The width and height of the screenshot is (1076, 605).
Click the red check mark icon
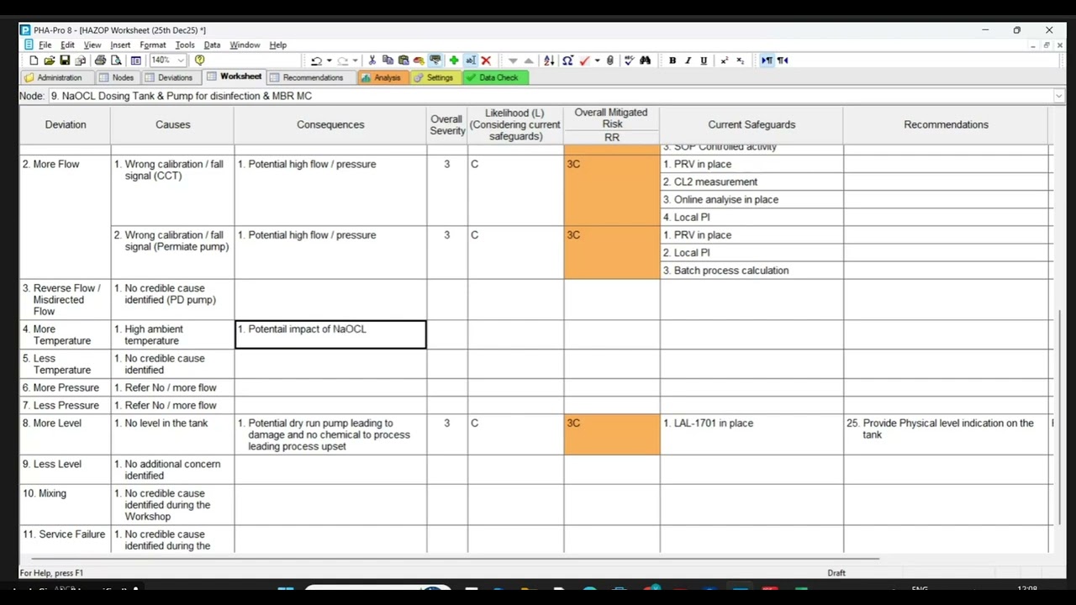coord(584,60)
